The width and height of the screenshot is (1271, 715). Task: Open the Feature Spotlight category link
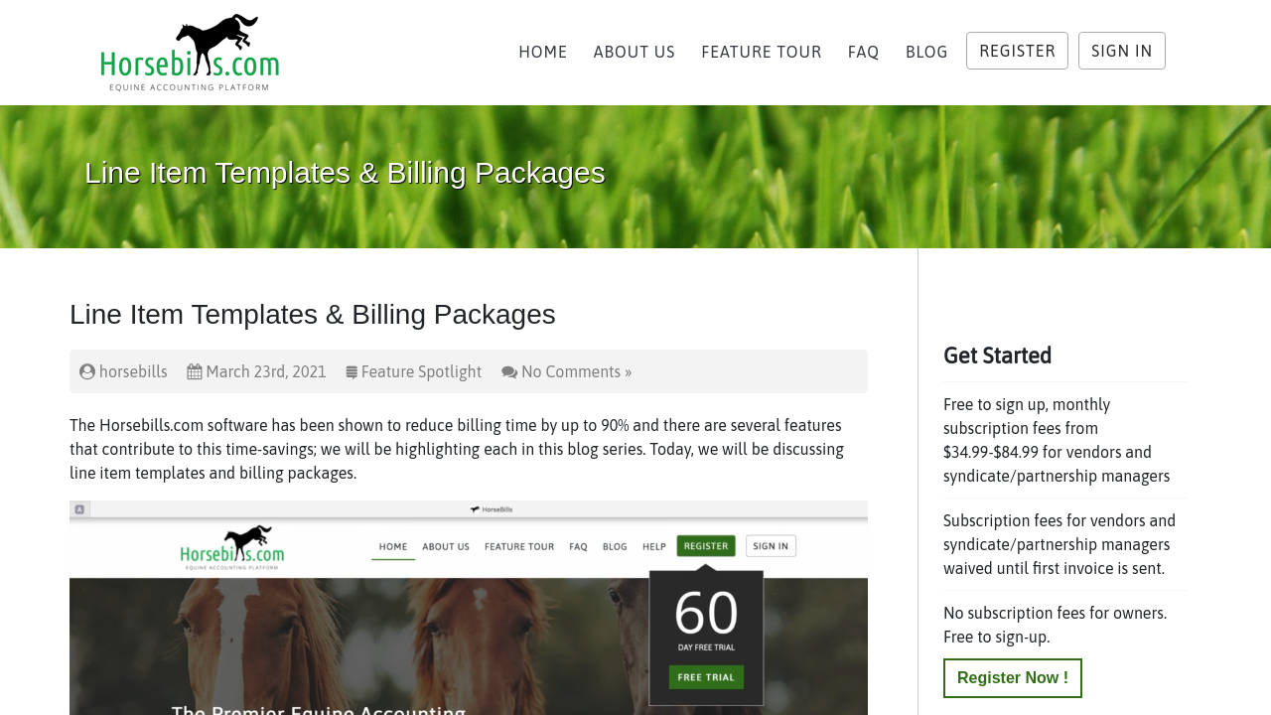[421, 371]
